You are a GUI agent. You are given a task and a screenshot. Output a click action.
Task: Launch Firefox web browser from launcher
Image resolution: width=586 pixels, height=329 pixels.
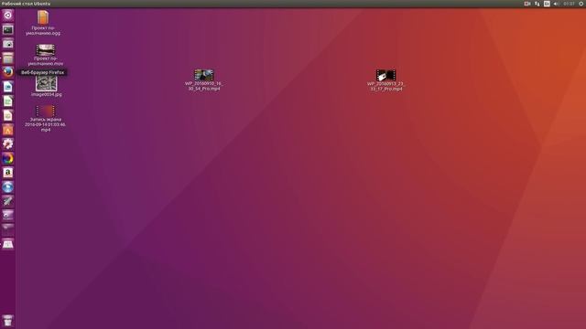[8, 72]
